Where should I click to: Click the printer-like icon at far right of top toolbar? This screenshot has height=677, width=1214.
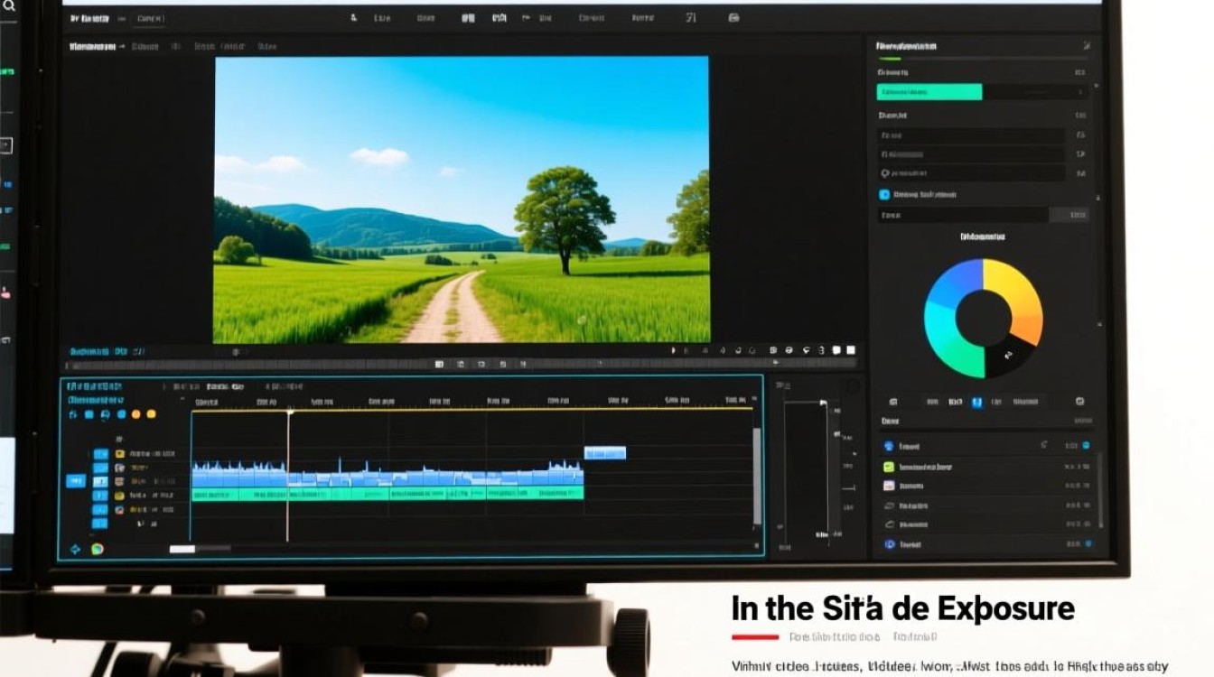(733, 17)
